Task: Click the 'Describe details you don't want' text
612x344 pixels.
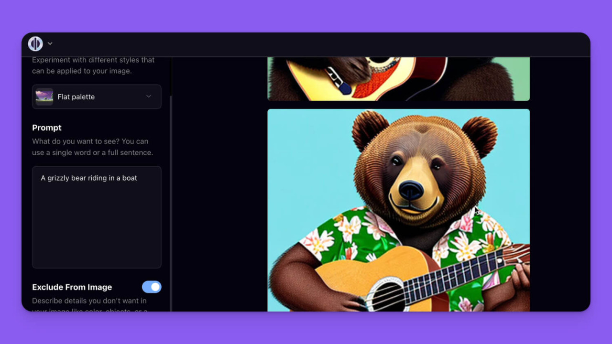Action: 89,301
